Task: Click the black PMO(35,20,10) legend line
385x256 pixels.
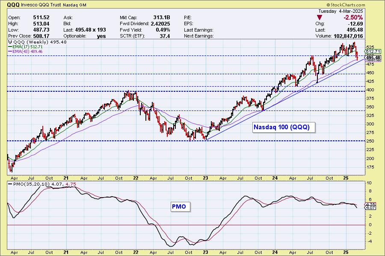Action: coord(10,184)
